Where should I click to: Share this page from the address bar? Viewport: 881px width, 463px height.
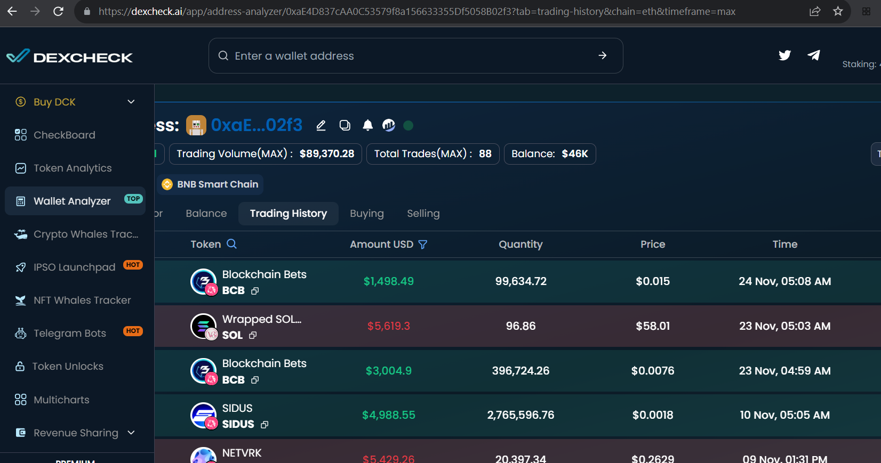point(815,11)
